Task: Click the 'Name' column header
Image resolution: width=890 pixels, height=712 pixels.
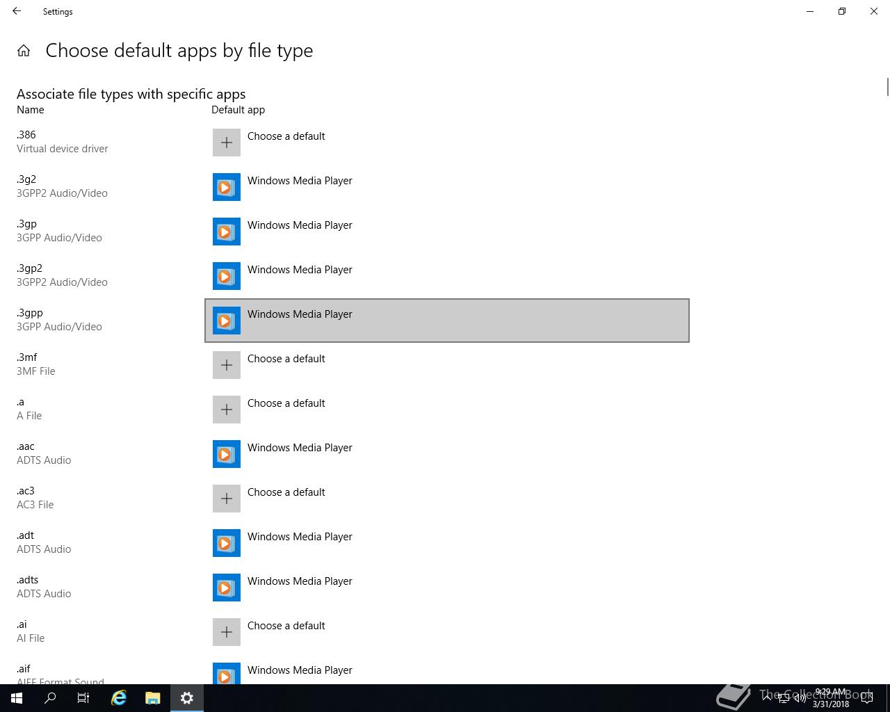Action: click(x=31, y=110)
